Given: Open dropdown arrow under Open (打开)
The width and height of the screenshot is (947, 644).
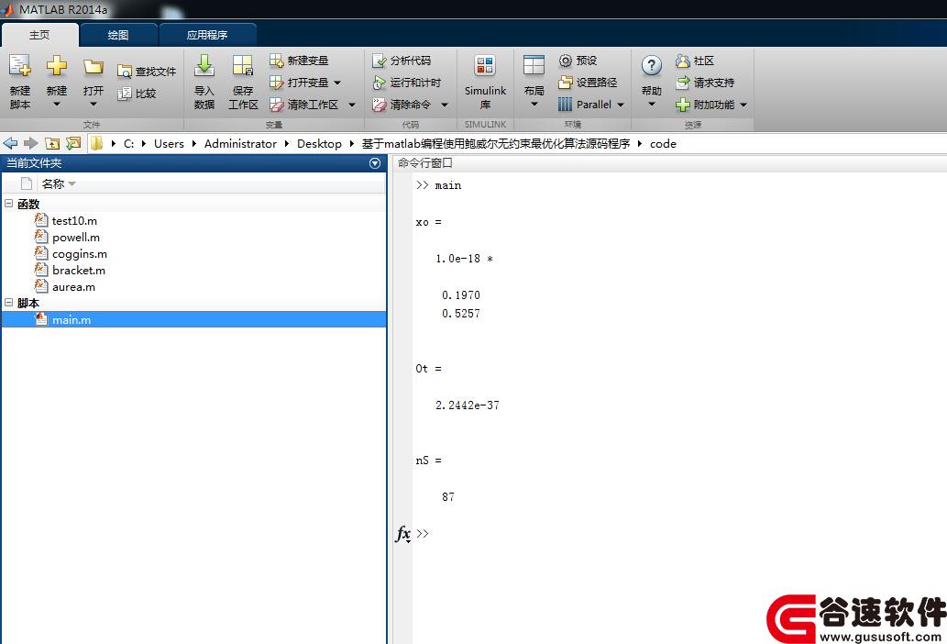Looking at the screenshot, I should 94,105.
